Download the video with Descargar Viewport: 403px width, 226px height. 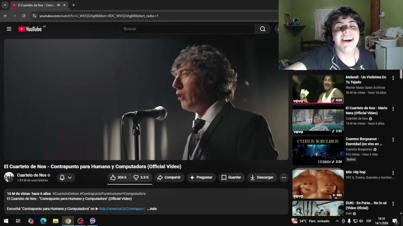[262, 177]
